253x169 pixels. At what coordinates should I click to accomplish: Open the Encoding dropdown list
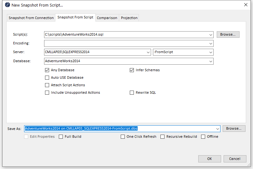pos(211,43)
